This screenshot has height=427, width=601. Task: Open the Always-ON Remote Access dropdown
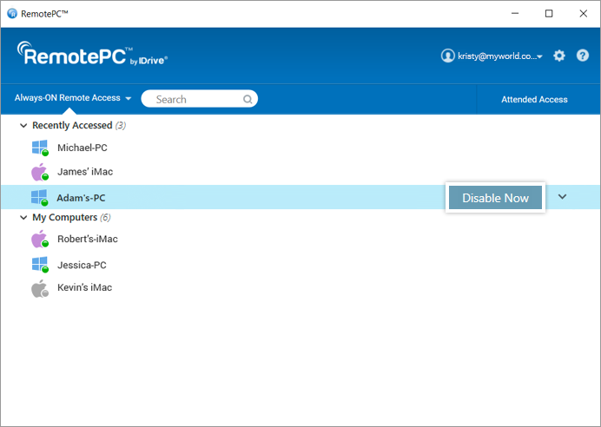(73, 98)
